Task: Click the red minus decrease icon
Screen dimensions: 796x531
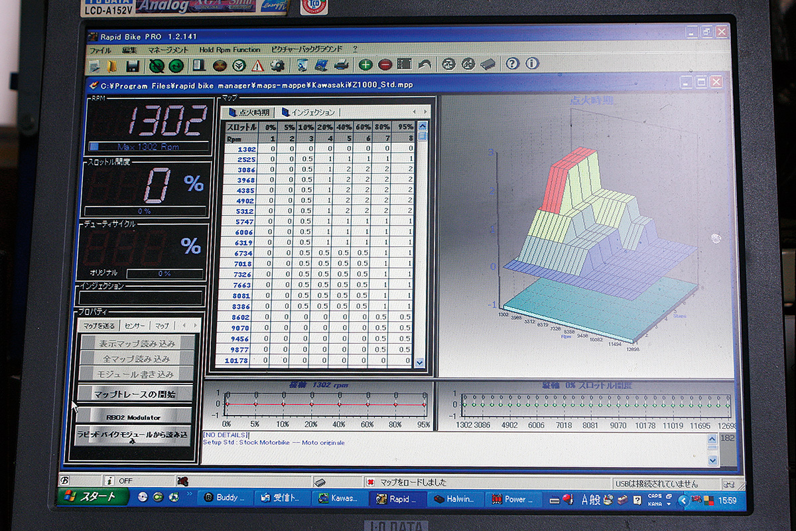Action: (385, 65)
